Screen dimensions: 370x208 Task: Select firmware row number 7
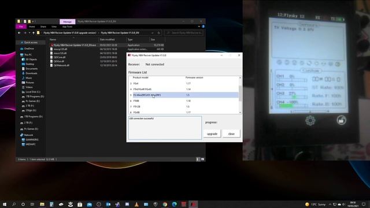(184, 106)
